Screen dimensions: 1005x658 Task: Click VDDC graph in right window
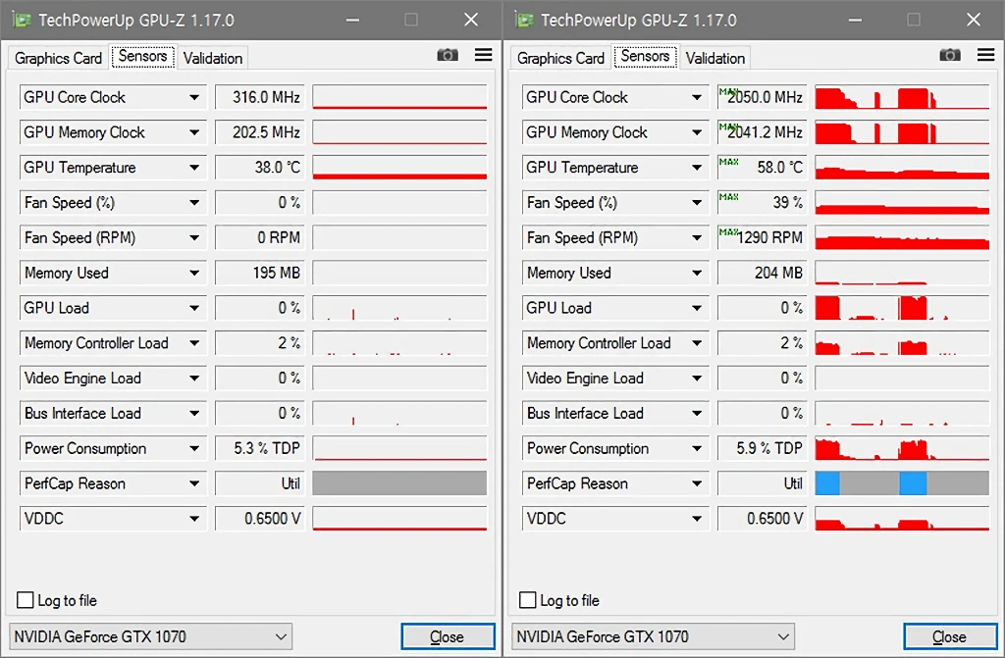pos(902,519)
